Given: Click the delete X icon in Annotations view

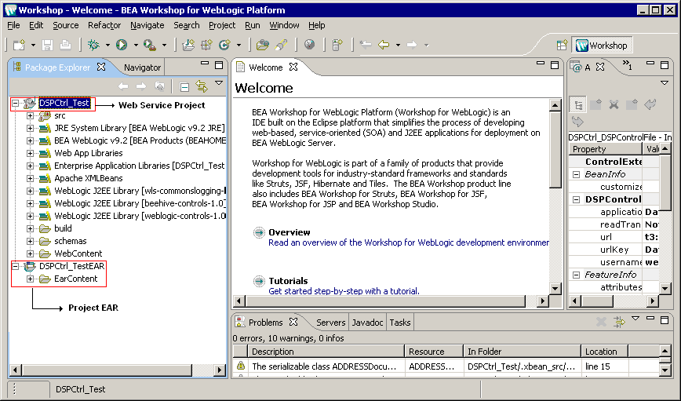Looking at the screenshot, I should [614, 104].
